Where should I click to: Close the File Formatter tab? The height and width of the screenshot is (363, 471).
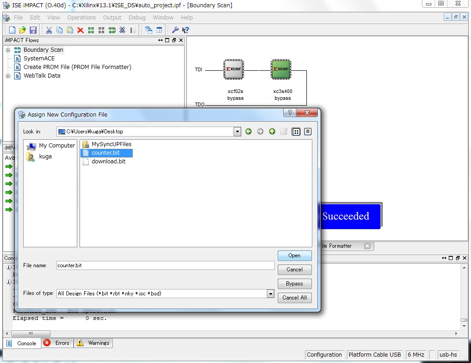(367, 246)
